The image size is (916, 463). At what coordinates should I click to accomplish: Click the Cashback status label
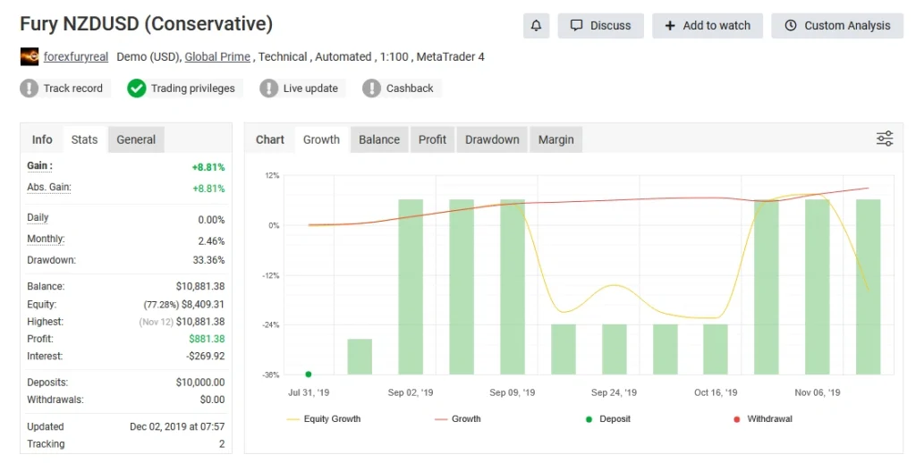click(410, 88)
